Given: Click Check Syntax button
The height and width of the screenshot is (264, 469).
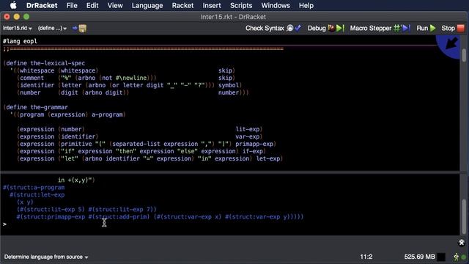Looking at the screenshot, I should (265, 28).
